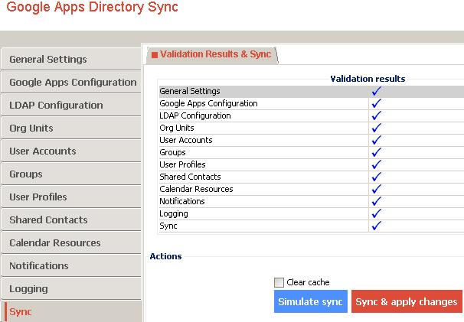Click the Google Apps Directory Sync title
The width and height of the screenshot is (464, 322).
tap(92, 7)
